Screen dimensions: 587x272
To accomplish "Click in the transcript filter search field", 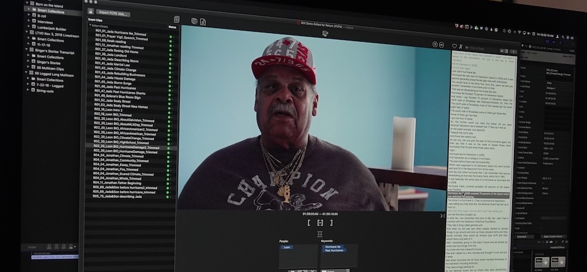I will pyautogui.click(x=483, y=49).
